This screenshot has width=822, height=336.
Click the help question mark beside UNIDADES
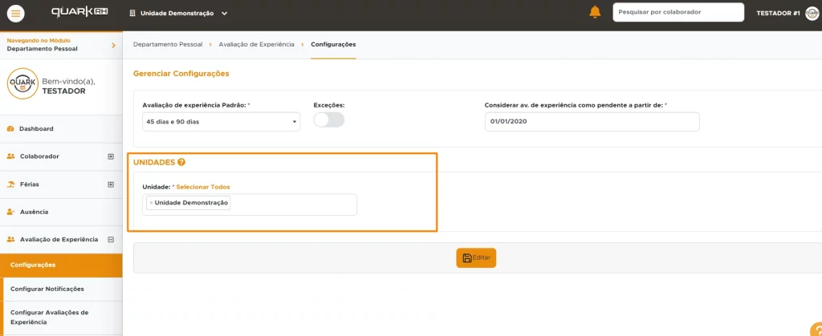coord(181,162)
